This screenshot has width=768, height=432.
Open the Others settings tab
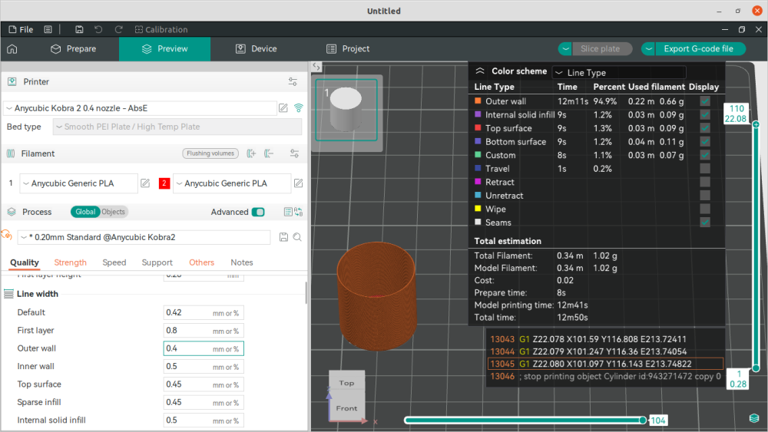click(x=201, y=262)
